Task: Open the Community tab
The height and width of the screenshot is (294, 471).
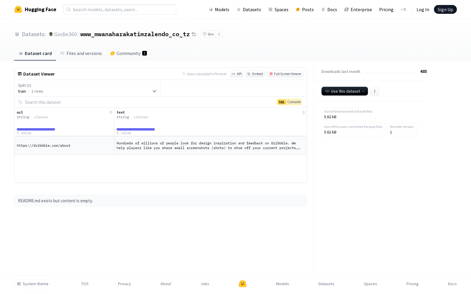Action: tap(128, 53)
